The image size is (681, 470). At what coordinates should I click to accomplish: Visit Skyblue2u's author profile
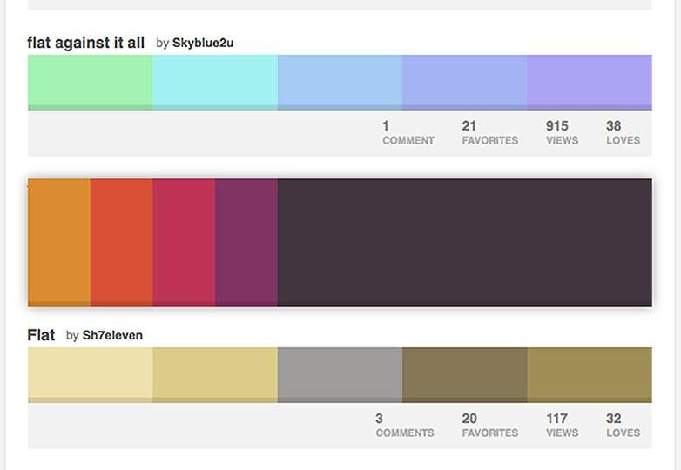pyautogui.click(x=203, y=43)
